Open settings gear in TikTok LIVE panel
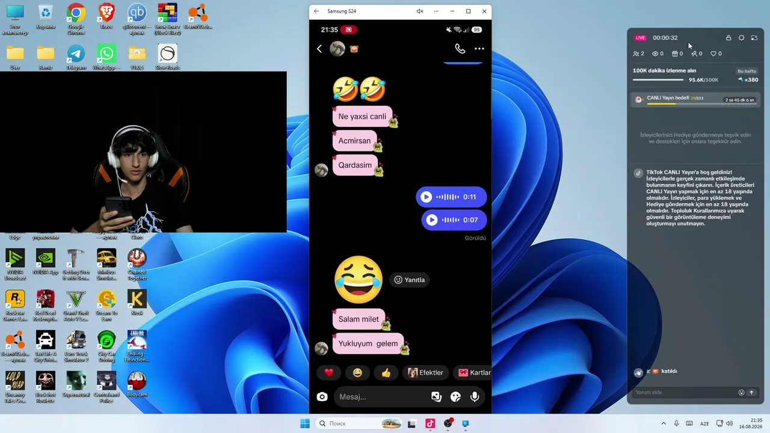The image size is (770, 433). 741,38
